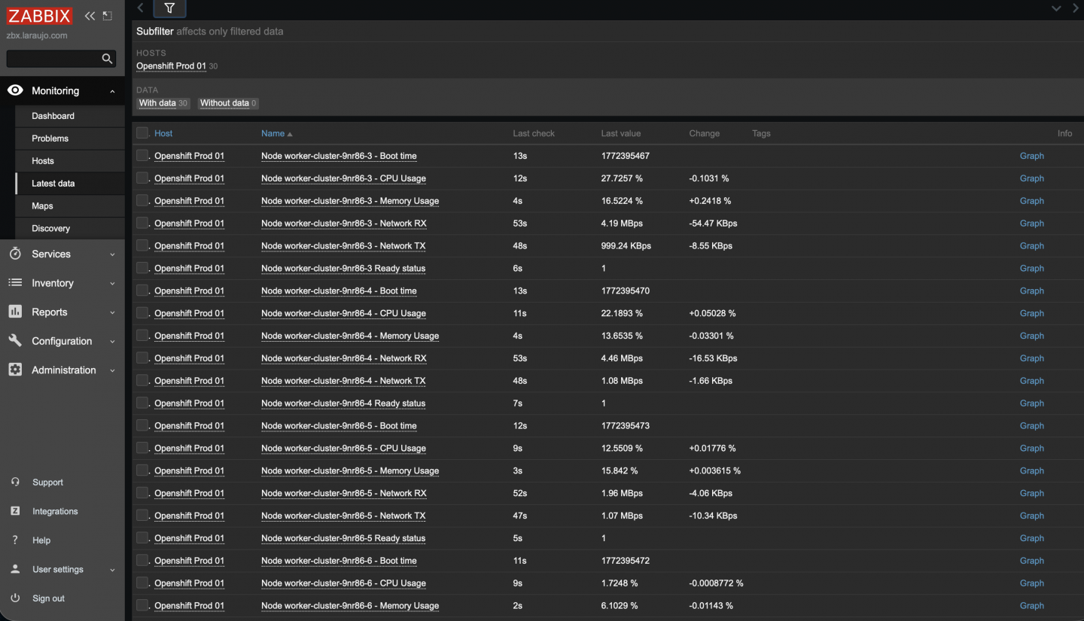
Task: Expand the Inventory menu chevron
Action: 112,284
